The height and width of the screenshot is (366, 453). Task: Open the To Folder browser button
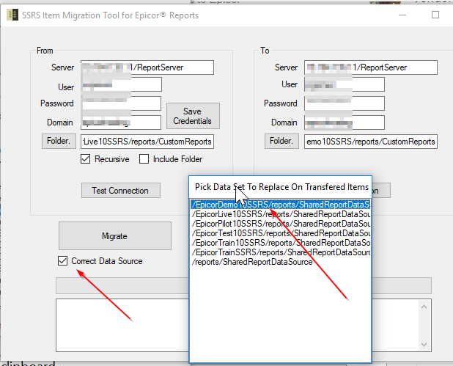pyautogui.click(x=281, y=141)
